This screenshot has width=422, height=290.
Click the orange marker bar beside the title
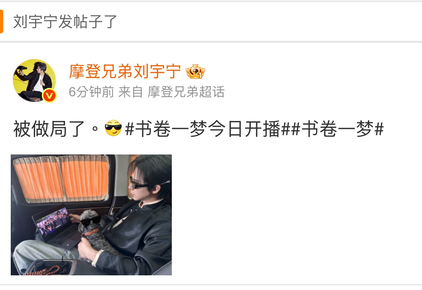pyautogui.click(x=1, y=21)
